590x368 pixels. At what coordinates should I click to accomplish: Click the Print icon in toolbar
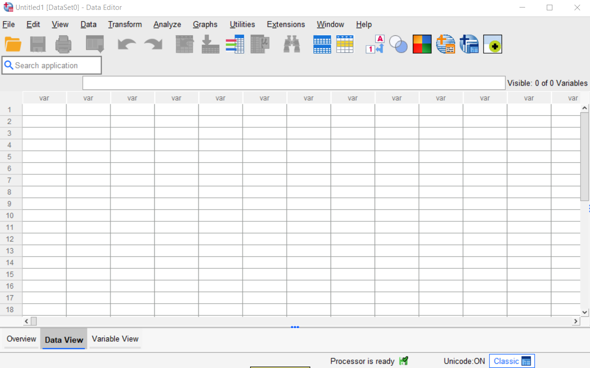click(63, 44)
